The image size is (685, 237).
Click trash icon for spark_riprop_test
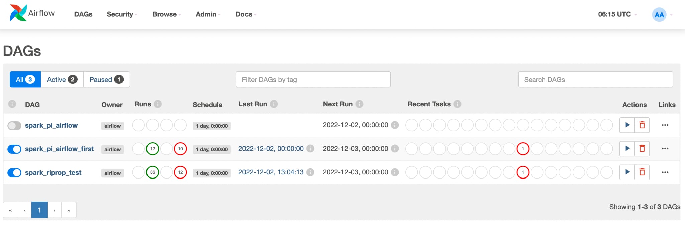642,172
